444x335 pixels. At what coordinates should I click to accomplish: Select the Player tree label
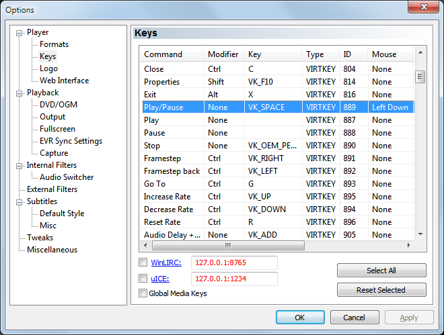pyautogui.click(x=38, y=32)
